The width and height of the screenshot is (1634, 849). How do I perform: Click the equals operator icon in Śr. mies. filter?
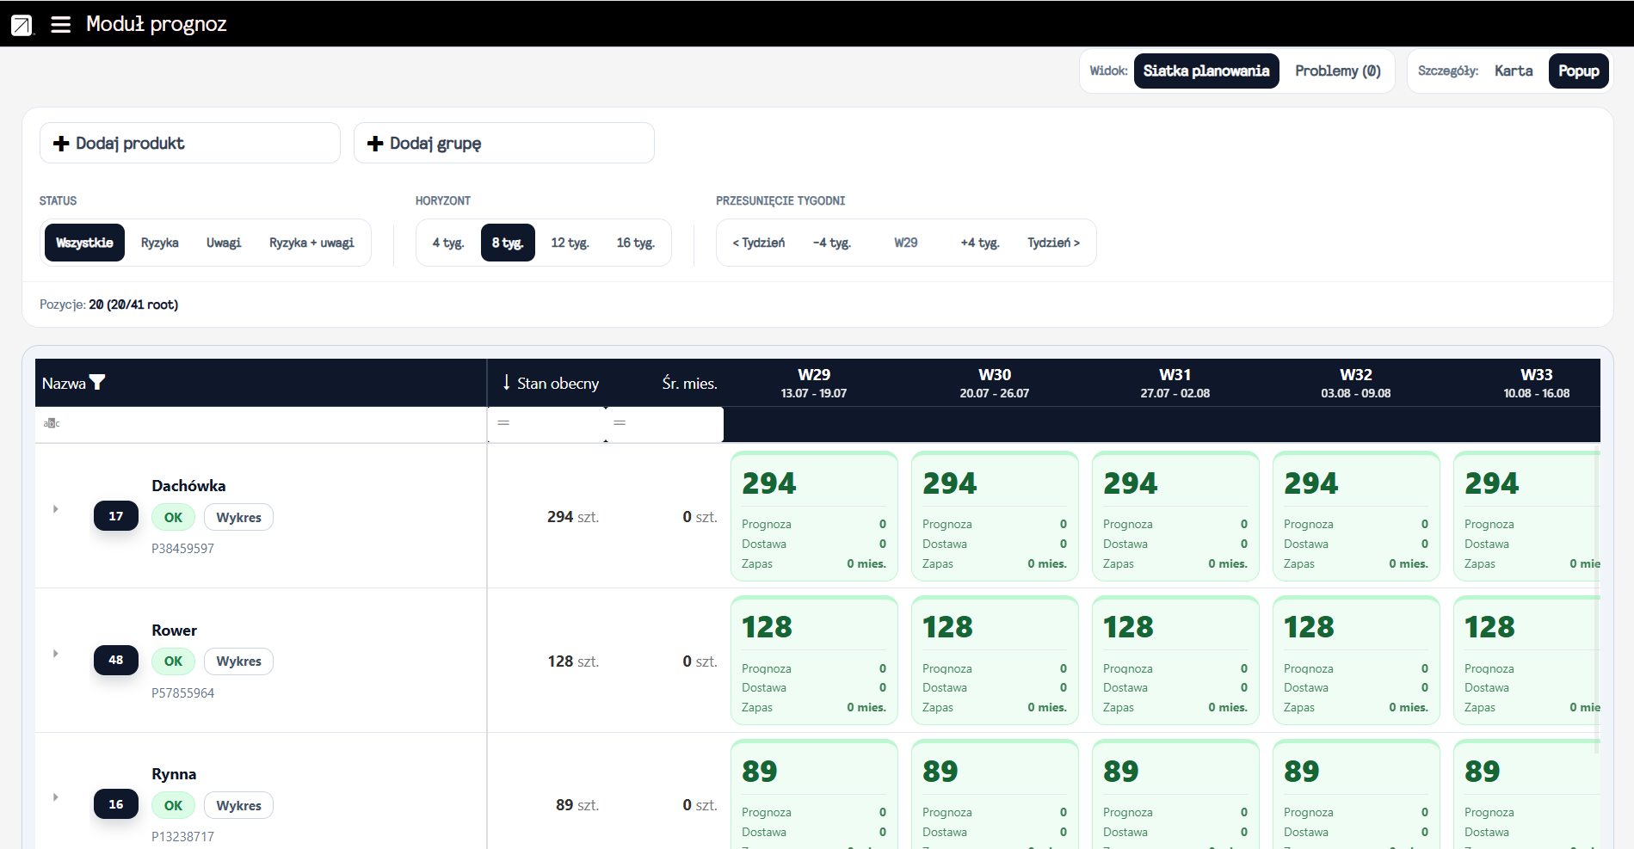[x=620, y=423]
